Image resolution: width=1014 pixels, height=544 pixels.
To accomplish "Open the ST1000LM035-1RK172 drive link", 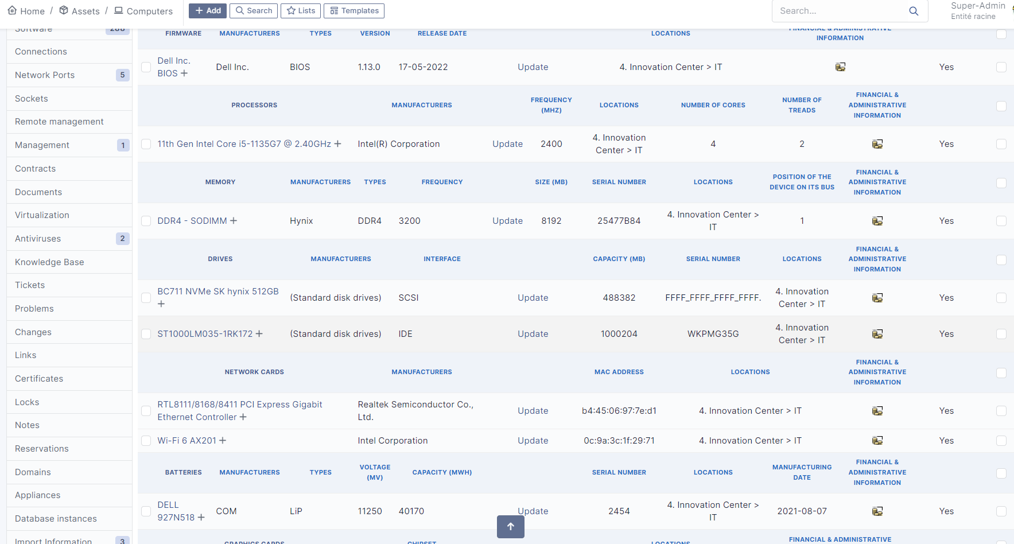I will (205, 334).
